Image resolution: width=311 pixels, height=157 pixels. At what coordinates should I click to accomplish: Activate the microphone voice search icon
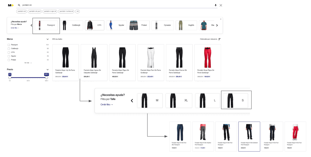click(x=216, y=5)
